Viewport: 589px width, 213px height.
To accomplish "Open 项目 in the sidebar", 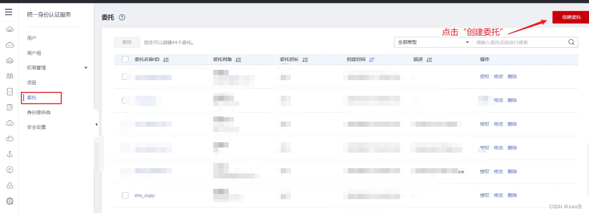I will (x=32, y=83).
